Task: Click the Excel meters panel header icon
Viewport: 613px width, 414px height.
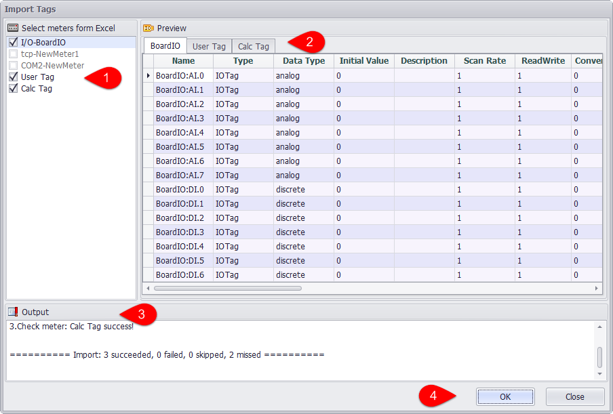Action: [12, 28]
